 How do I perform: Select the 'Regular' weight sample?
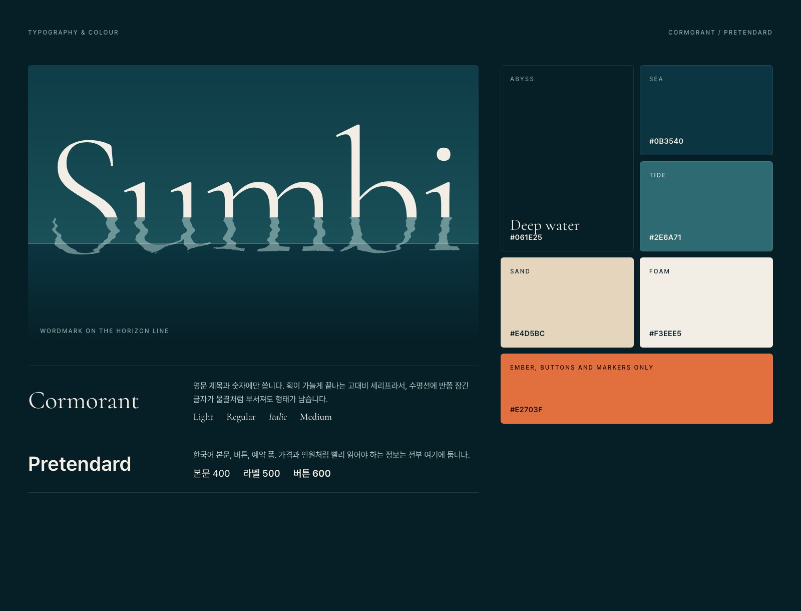(x=241, y=417)
